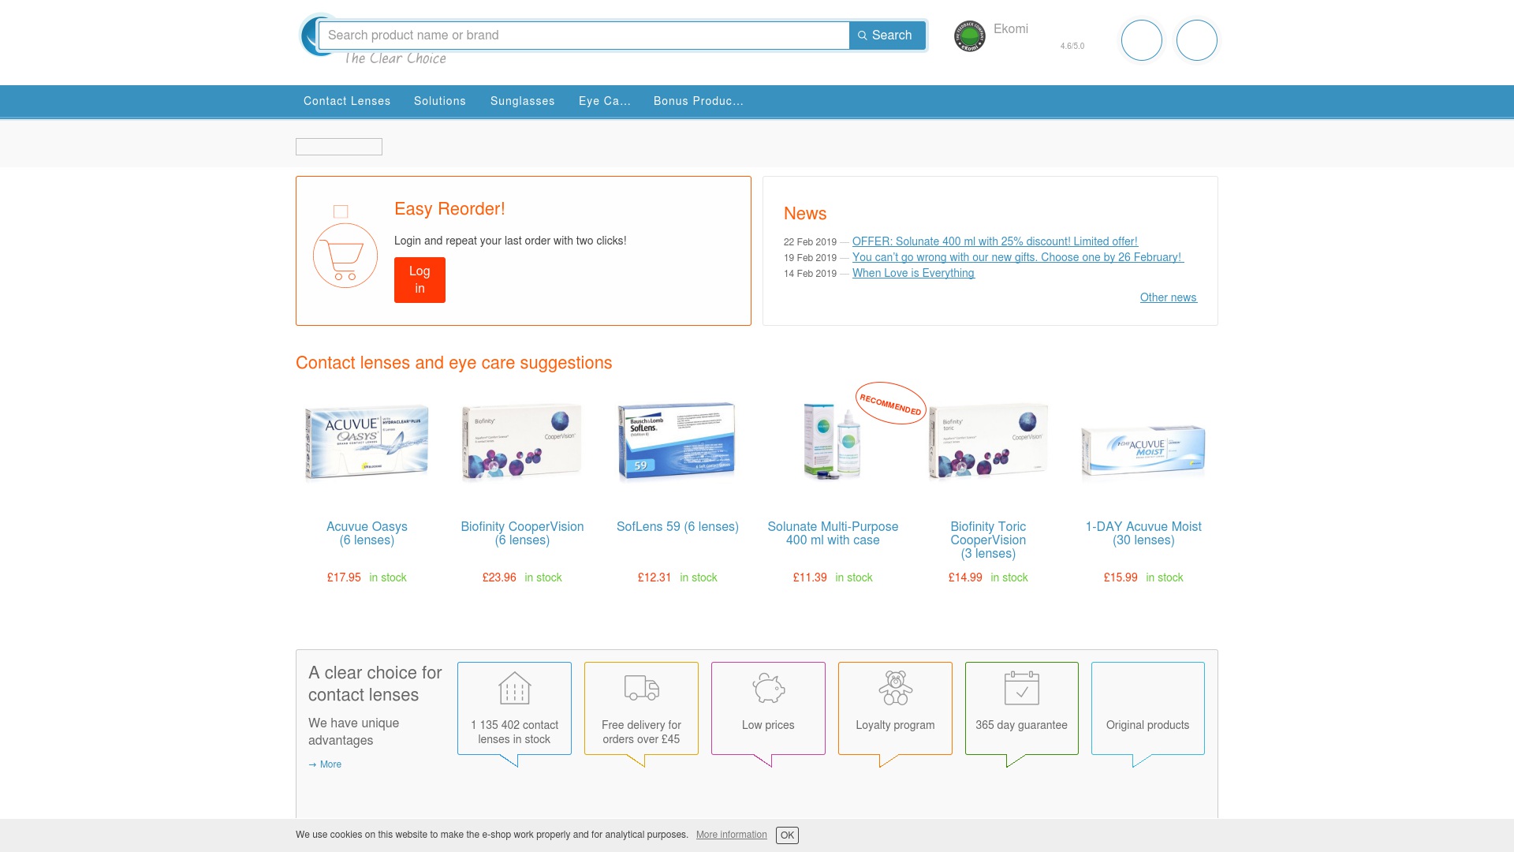Click the Easy Reorder! heading
Screen dimensions: 1514x852
[449, 209]
